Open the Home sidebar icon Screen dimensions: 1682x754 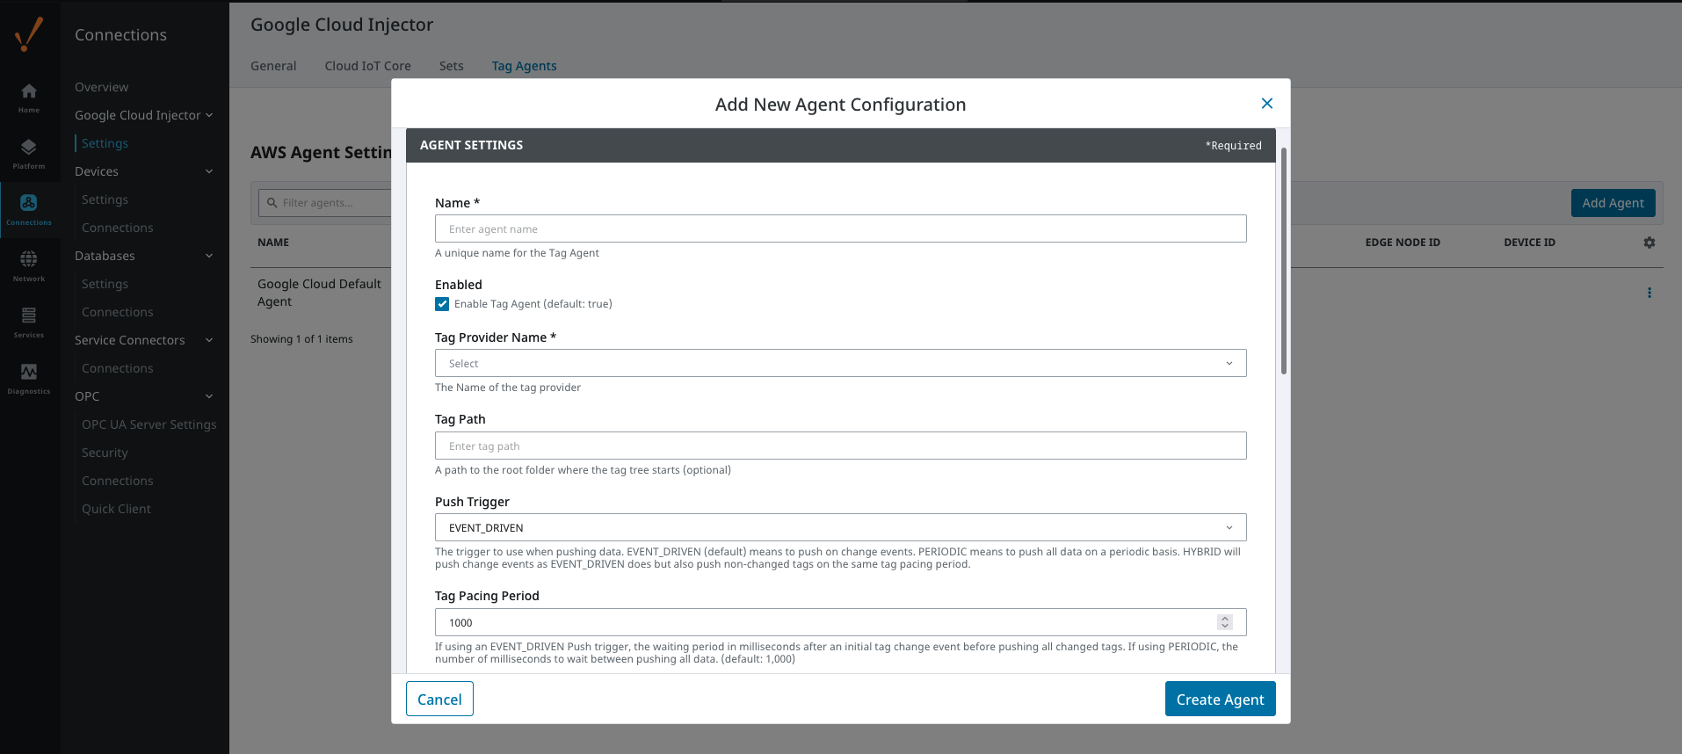click(29, 97)
